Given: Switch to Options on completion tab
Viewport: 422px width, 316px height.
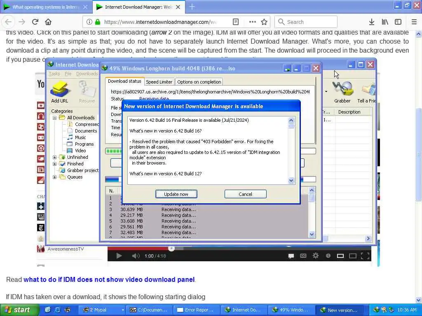Looking at the screenshot, I should 199,82.
